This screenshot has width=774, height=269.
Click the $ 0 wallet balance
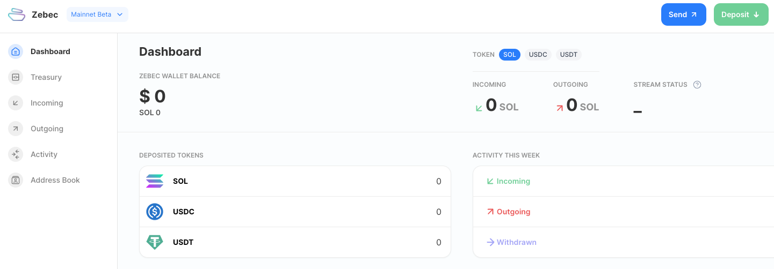click(x=153, y=96)
